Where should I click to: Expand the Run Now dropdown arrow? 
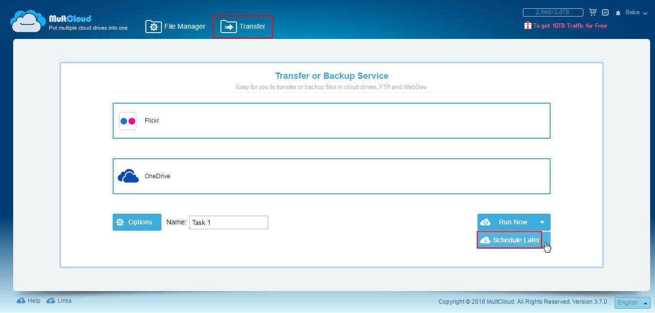point(542,222)
